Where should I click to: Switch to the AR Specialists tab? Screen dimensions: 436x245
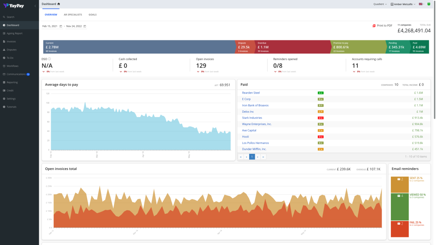tap(73, 15)
